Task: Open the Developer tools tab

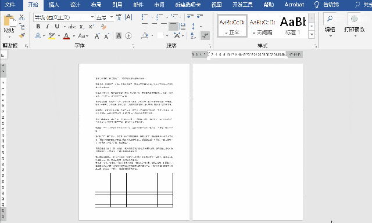Action: tap(242, 5)
